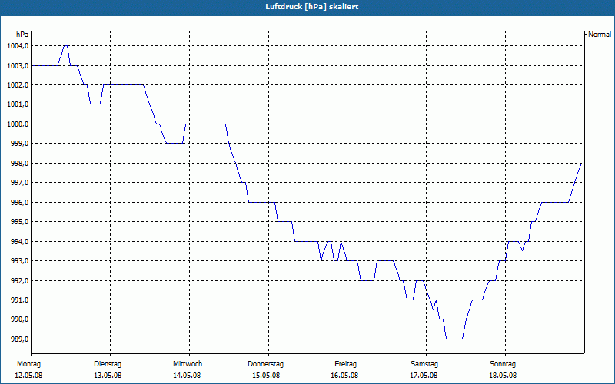Click the 'Montag' day label

point(28,364)
